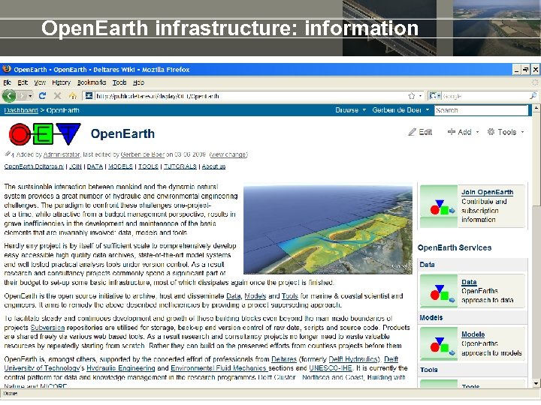The height and width of the screenshot is (405, 541).
Task: Click the TUTORIALS navigation link
Action: click(x=180, y=166)
